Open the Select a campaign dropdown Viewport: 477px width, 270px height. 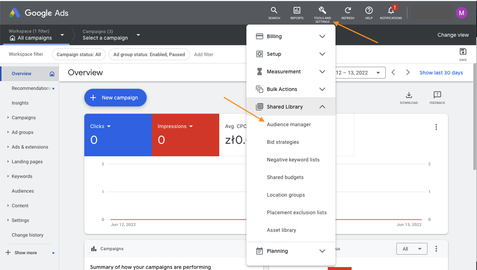[x=138, y=35]
